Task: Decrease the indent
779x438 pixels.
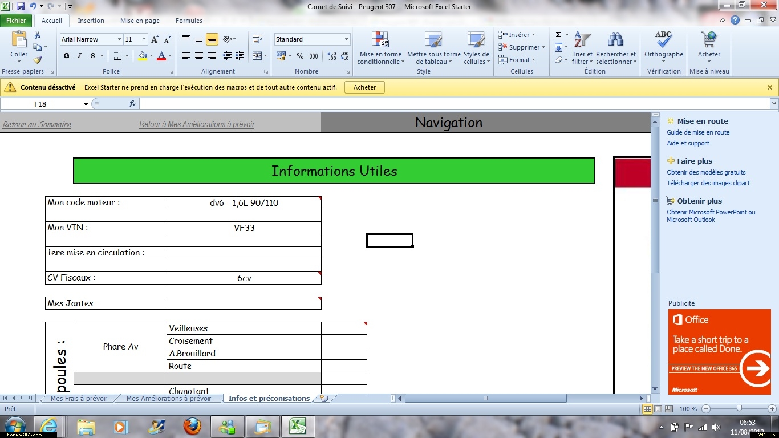Action: click(228, 56)
